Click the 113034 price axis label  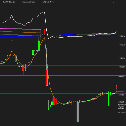point(122,58)
